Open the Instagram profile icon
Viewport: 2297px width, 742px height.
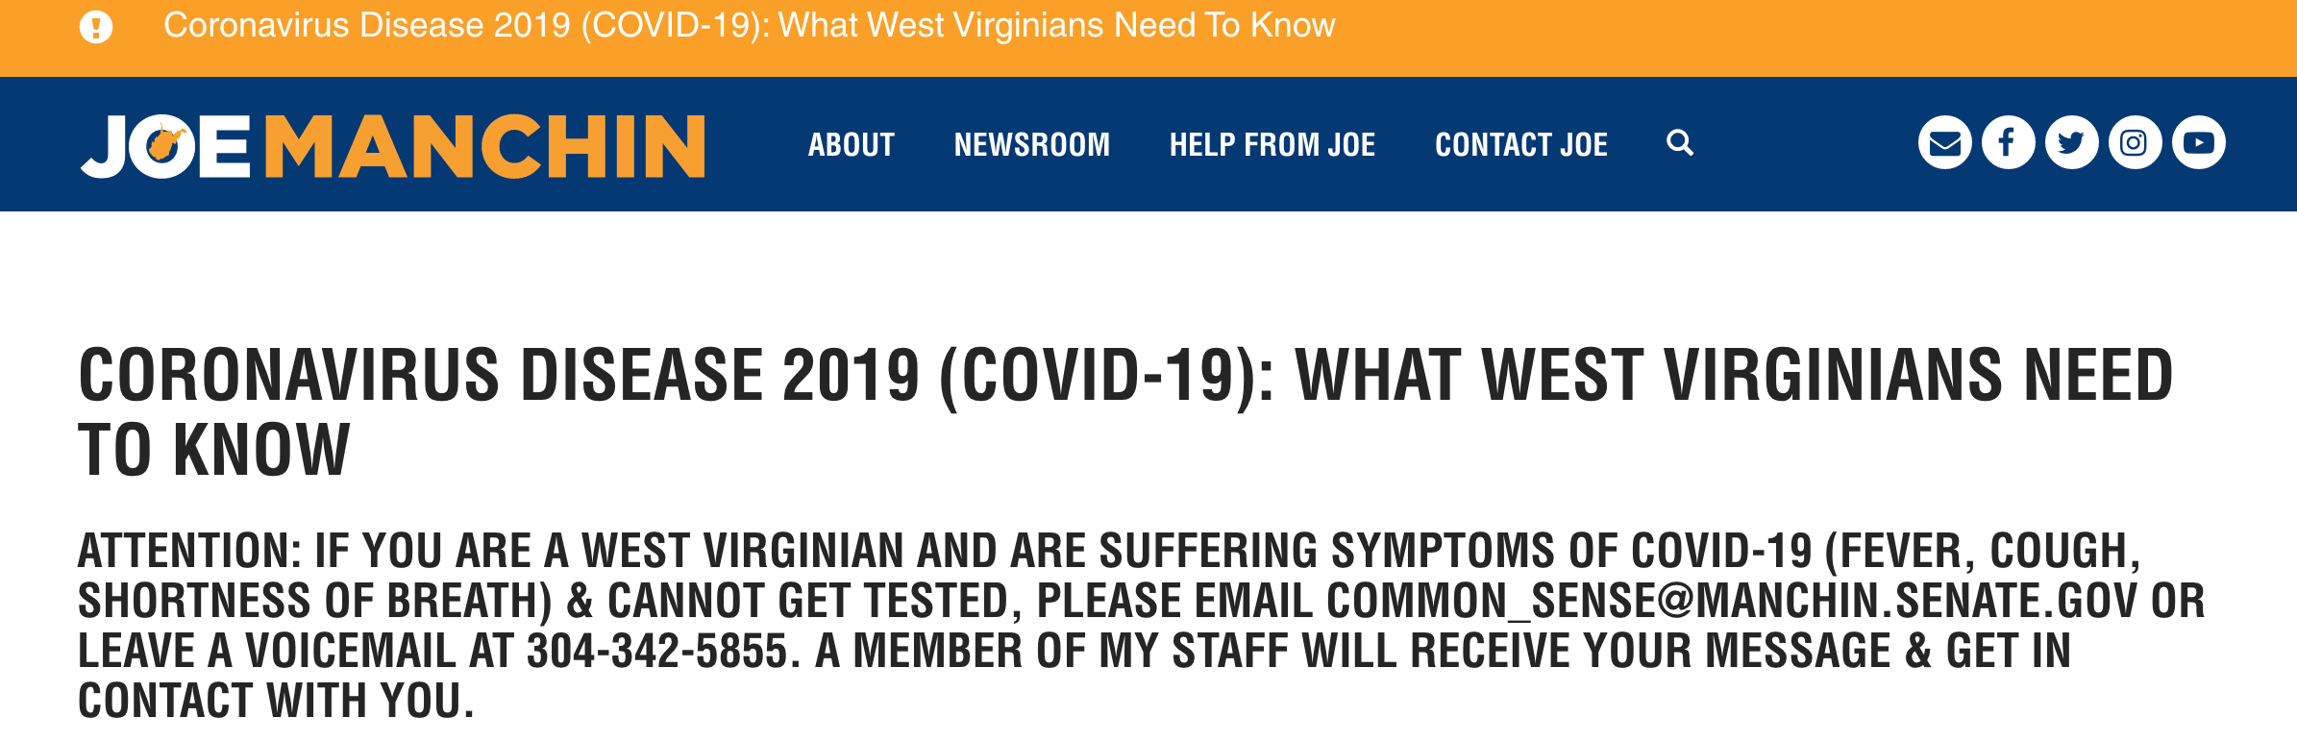[2136, 143]
